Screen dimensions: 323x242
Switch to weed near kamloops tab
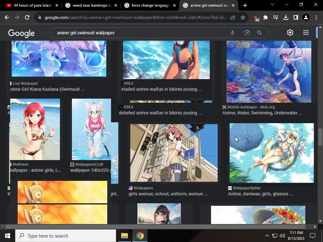(x=92, y=5)
